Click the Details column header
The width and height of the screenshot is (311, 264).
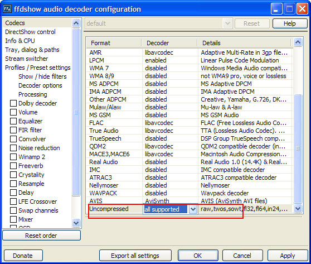click(245, 43)
